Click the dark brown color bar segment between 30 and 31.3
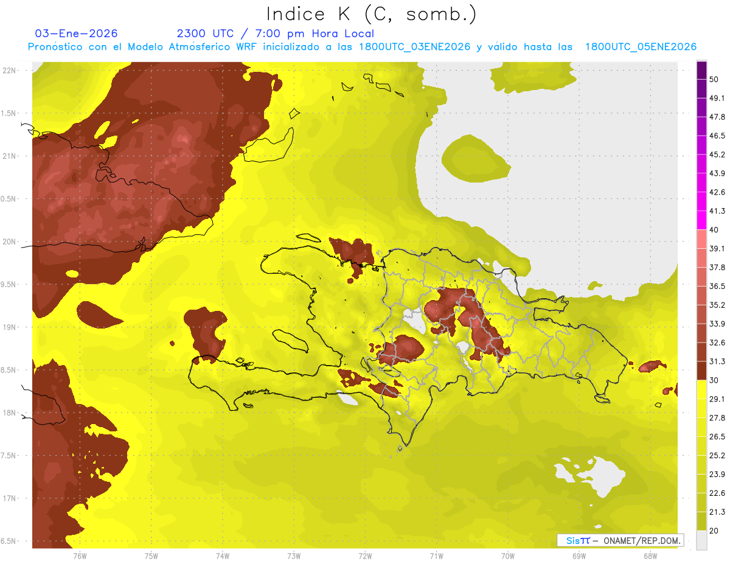 (701, 371)
